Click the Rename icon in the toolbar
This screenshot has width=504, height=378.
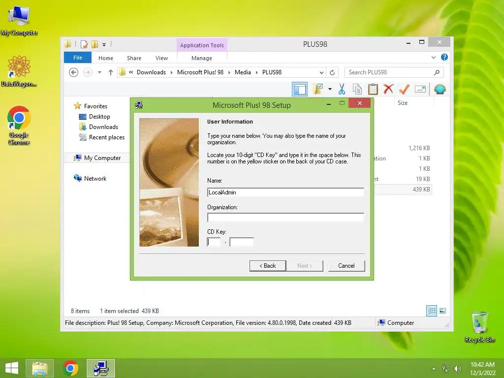pyautogui.click(x=420, y=89)
